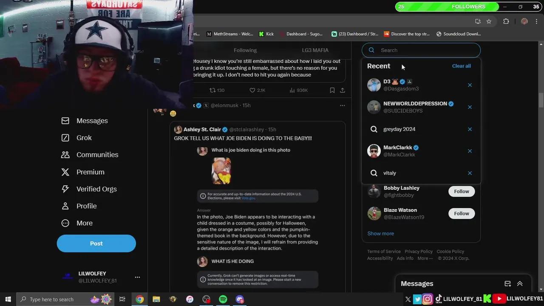Image resolution: width=544 pixels, height=306 pixels.
Task: Follow Bobby Lashley
Action: point(461,191)
